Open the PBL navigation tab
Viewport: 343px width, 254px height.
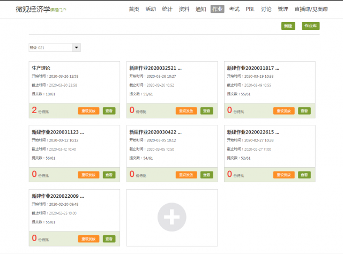click(250, 9)
